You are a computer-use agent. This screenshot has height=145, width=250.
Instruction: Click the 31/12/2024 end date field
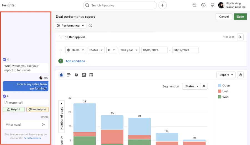pyautogui.click(x=185, y=50)
